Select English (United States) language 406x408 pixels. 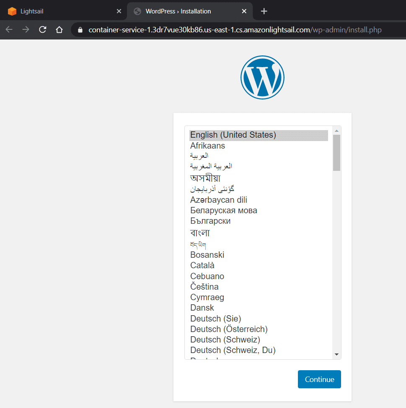[x=259, y=135]
